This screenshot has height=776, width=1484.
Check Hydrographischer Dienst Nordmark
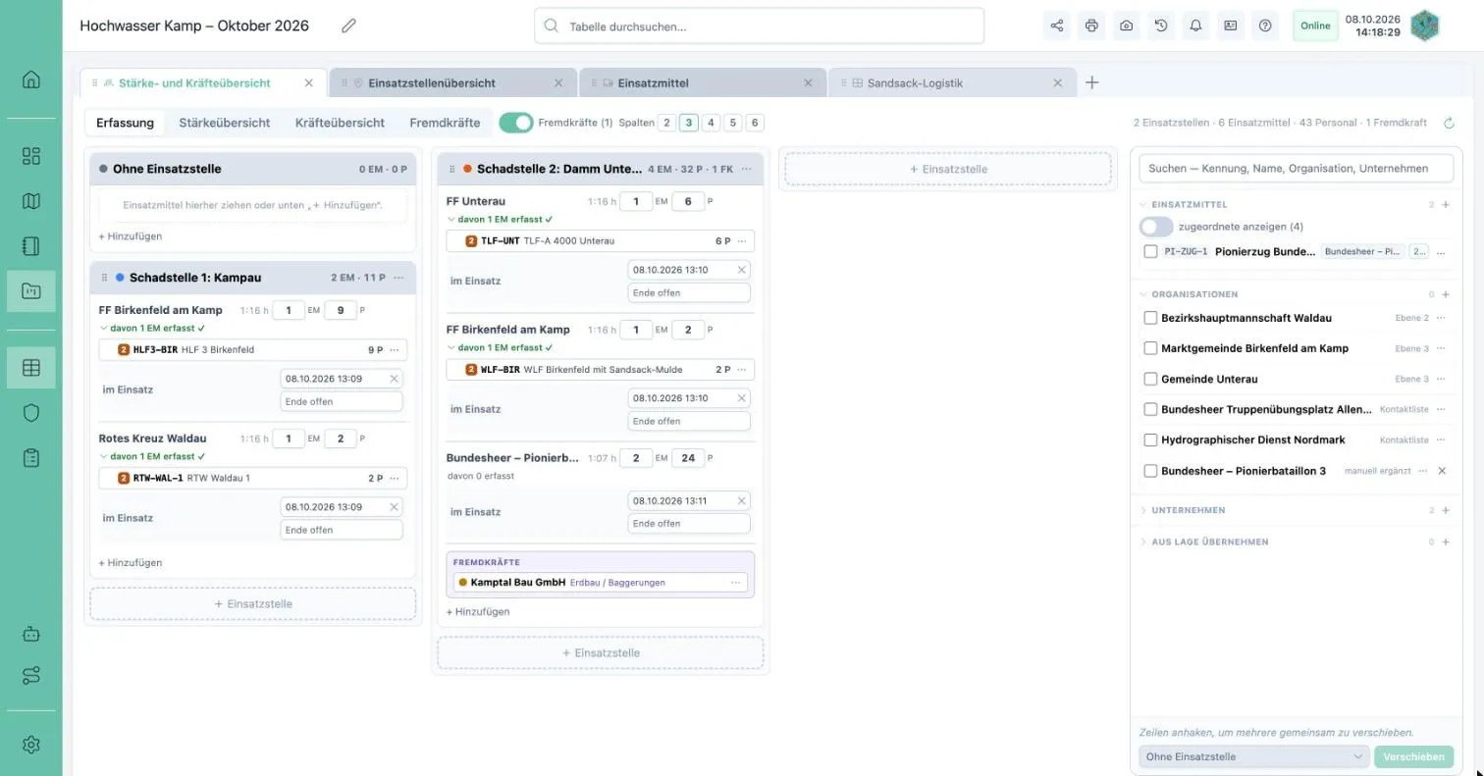point(1150,440)
